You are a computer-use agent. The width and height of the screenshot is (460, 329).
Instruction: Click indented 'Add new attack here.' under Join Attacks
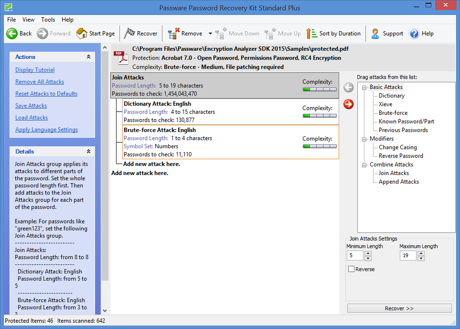[152, 164]
